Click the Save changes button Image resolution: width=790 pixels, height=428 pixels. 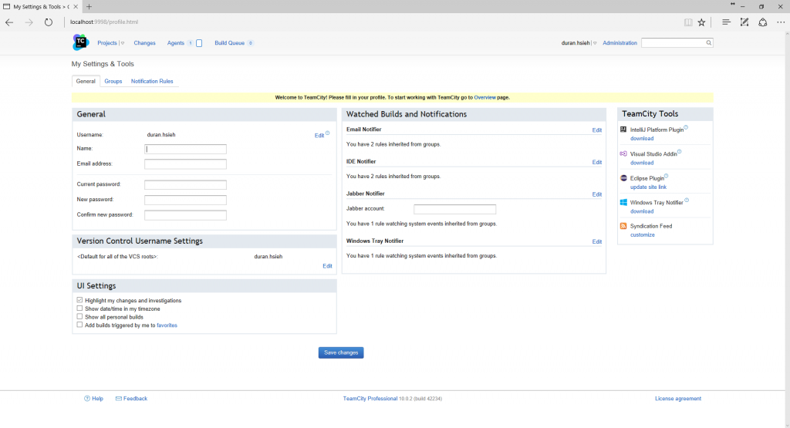pos(341,352)
